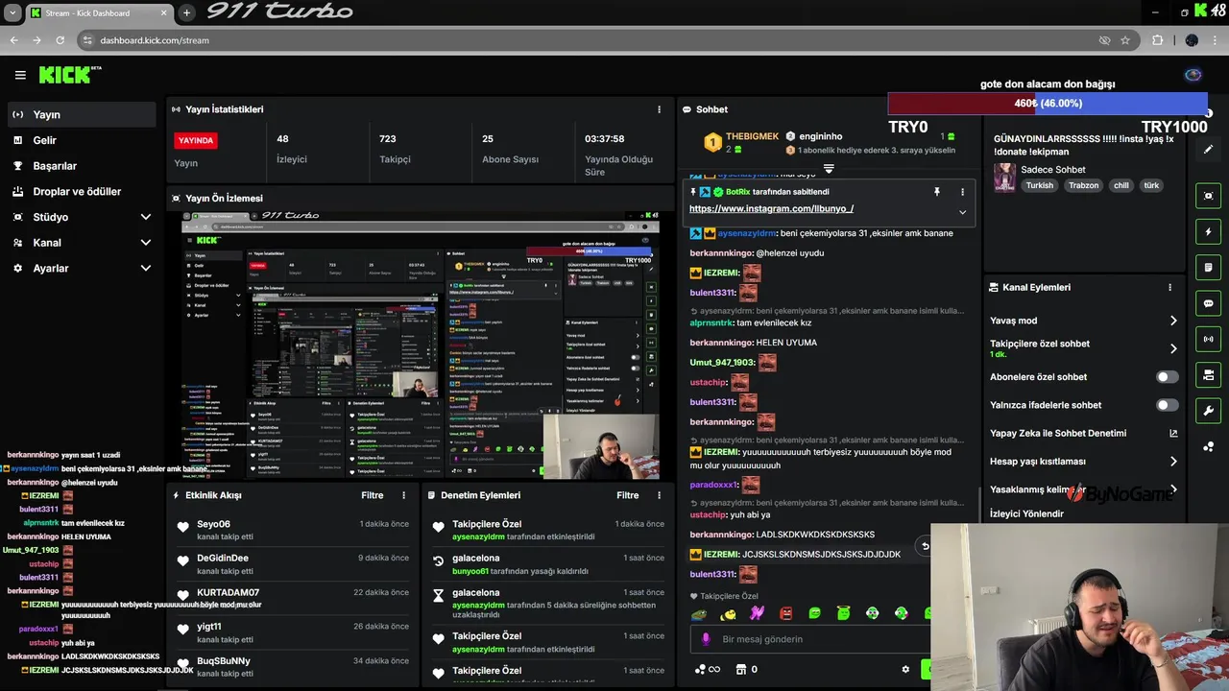The width and height of the screenshot is (1229, 691).
Task: Go back using the browser back arrow
Action: pyautogui.click(x=13, y=40)
